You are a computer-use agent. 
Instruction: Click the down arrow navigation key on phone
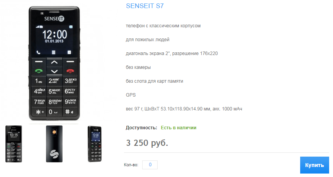point(54,71)
